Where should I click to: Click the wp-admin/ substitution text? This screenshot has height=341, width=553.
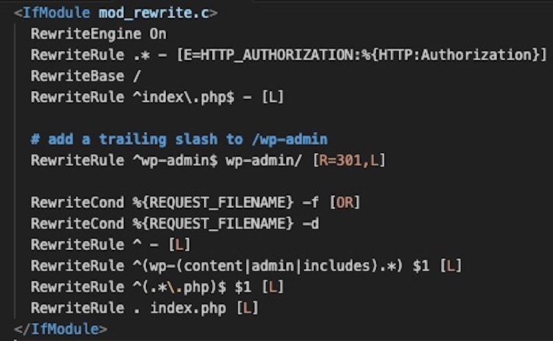[264, 160]
